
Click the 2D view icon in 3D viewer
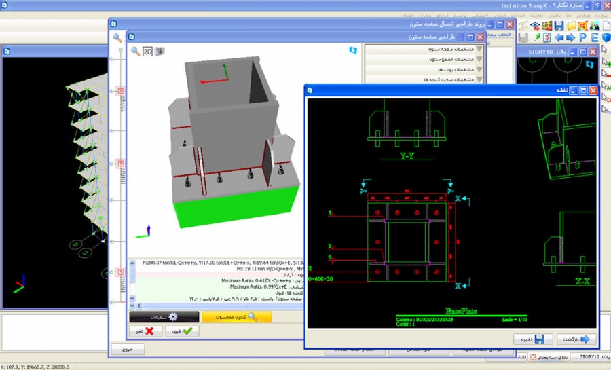[147, 51]
